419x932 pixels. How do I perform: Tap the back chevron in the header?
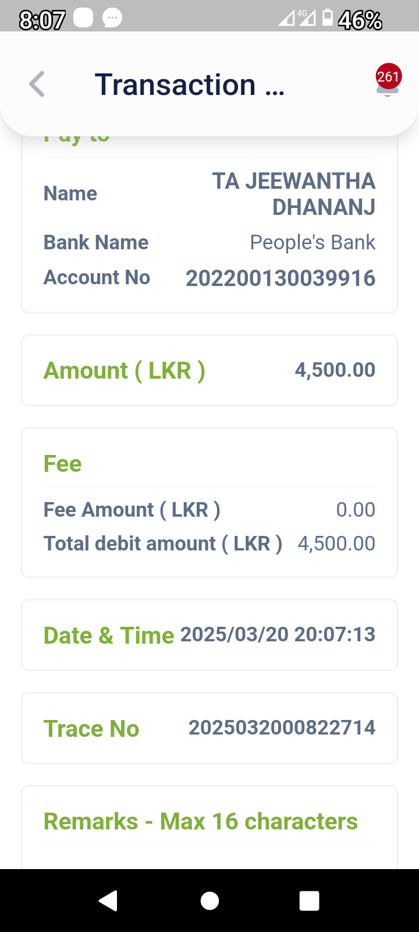(x=37, y=84)
